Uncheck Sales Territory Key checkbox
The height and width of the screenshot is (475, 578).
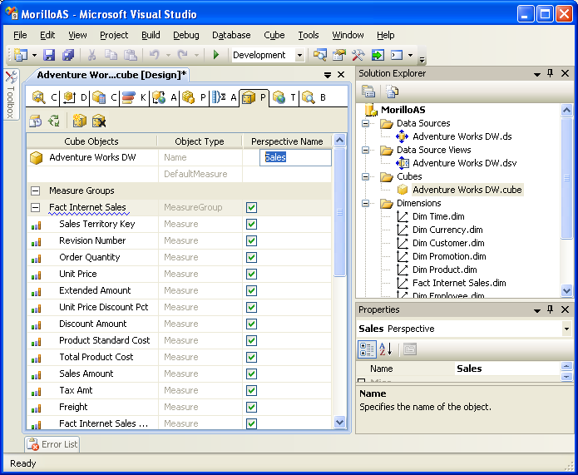click(251, 224)
